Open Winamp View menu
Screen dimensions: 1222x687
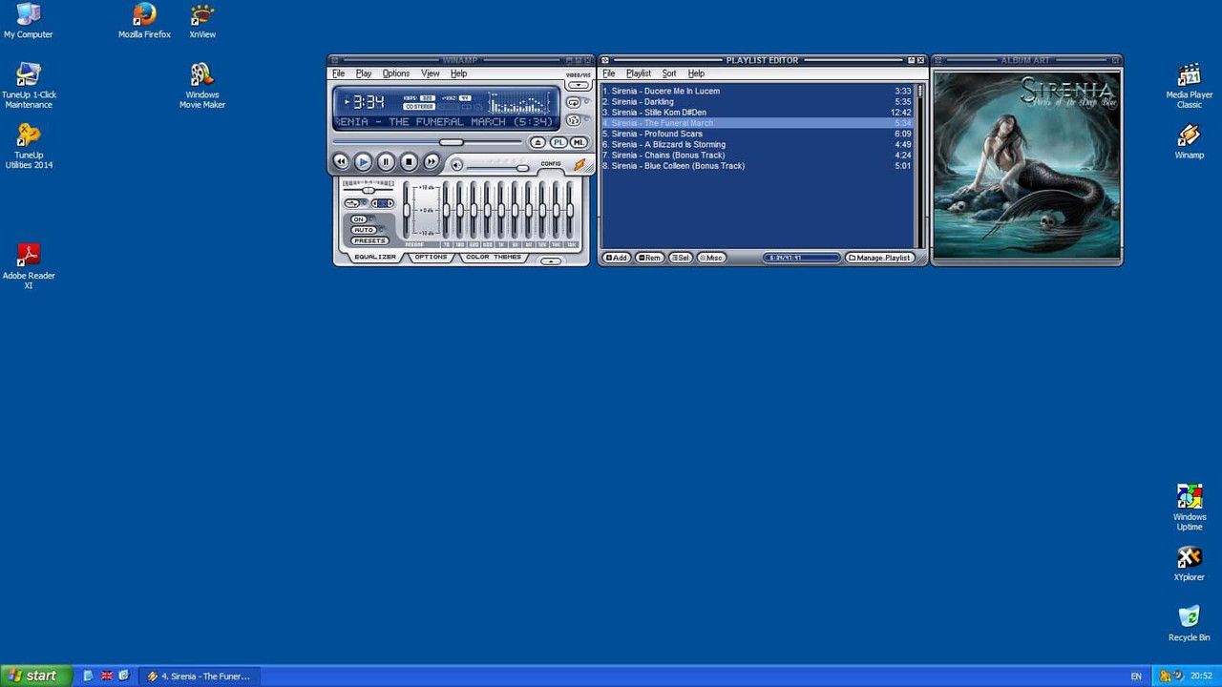point(431,73)
